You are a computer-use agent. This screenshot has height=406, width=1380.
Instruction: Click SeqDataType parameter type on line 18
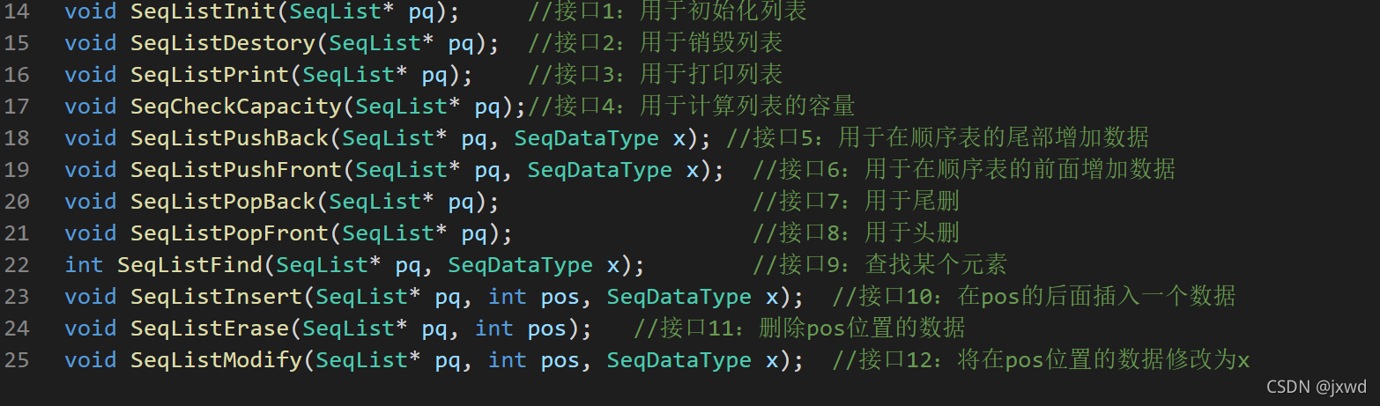tap(586, 138)
